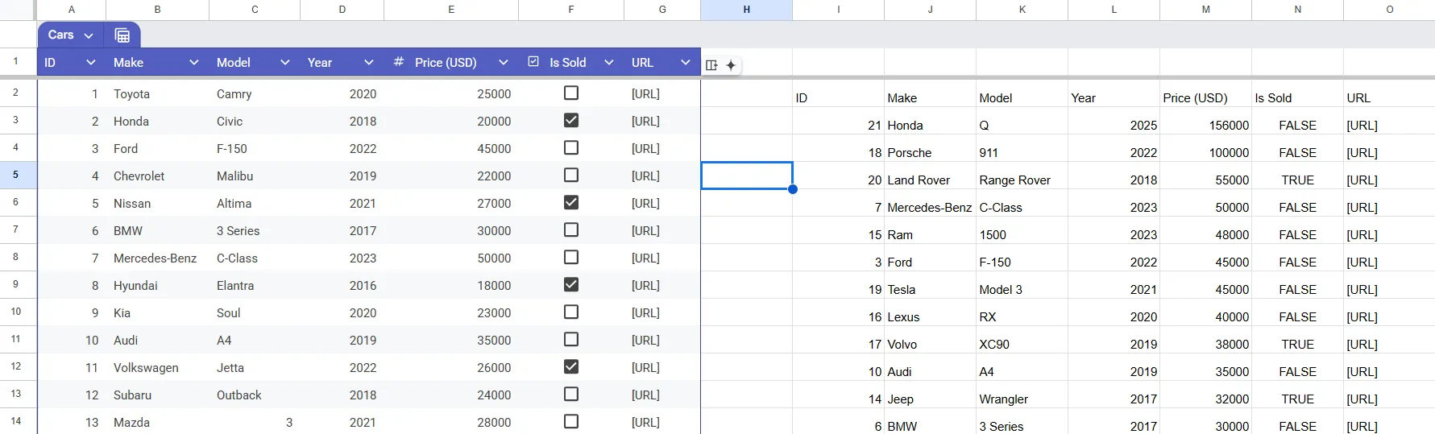This screenshot has height=434, width=1435.
Task: Click the XC90 model cell
Action: click(1022, 345)
